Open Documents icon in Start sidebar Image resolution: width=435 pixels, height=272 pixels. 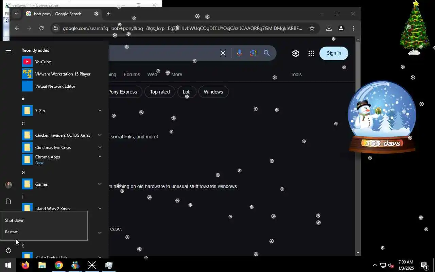tap(8, 202)
